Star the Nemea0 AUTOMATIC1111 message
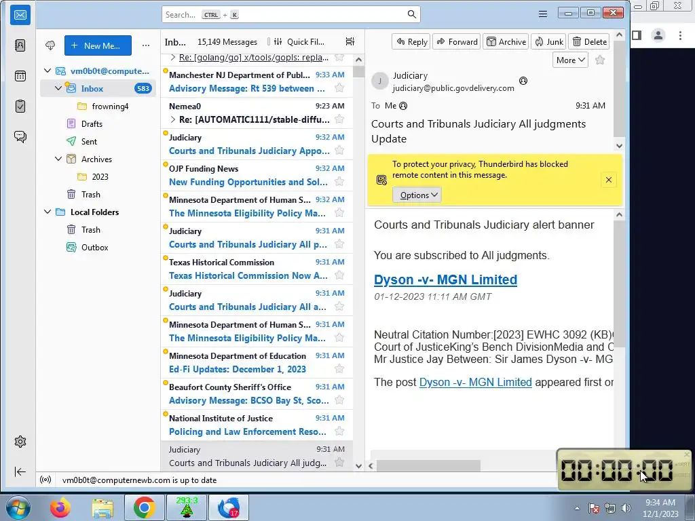The image size is (695, 521). (339, 119)
